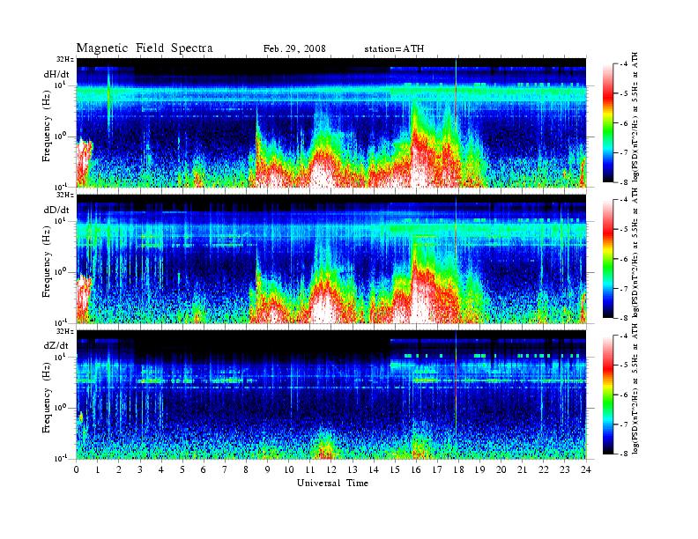This screenshot has height=539, width=698.
Task: Click the 10^-1 frequency tick of dZ/dt panel
Action: click(x=61, y=458)
